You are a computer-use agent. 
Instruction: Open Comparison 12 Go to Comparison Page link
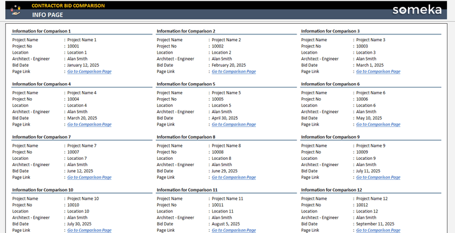[x=379, y=231]
